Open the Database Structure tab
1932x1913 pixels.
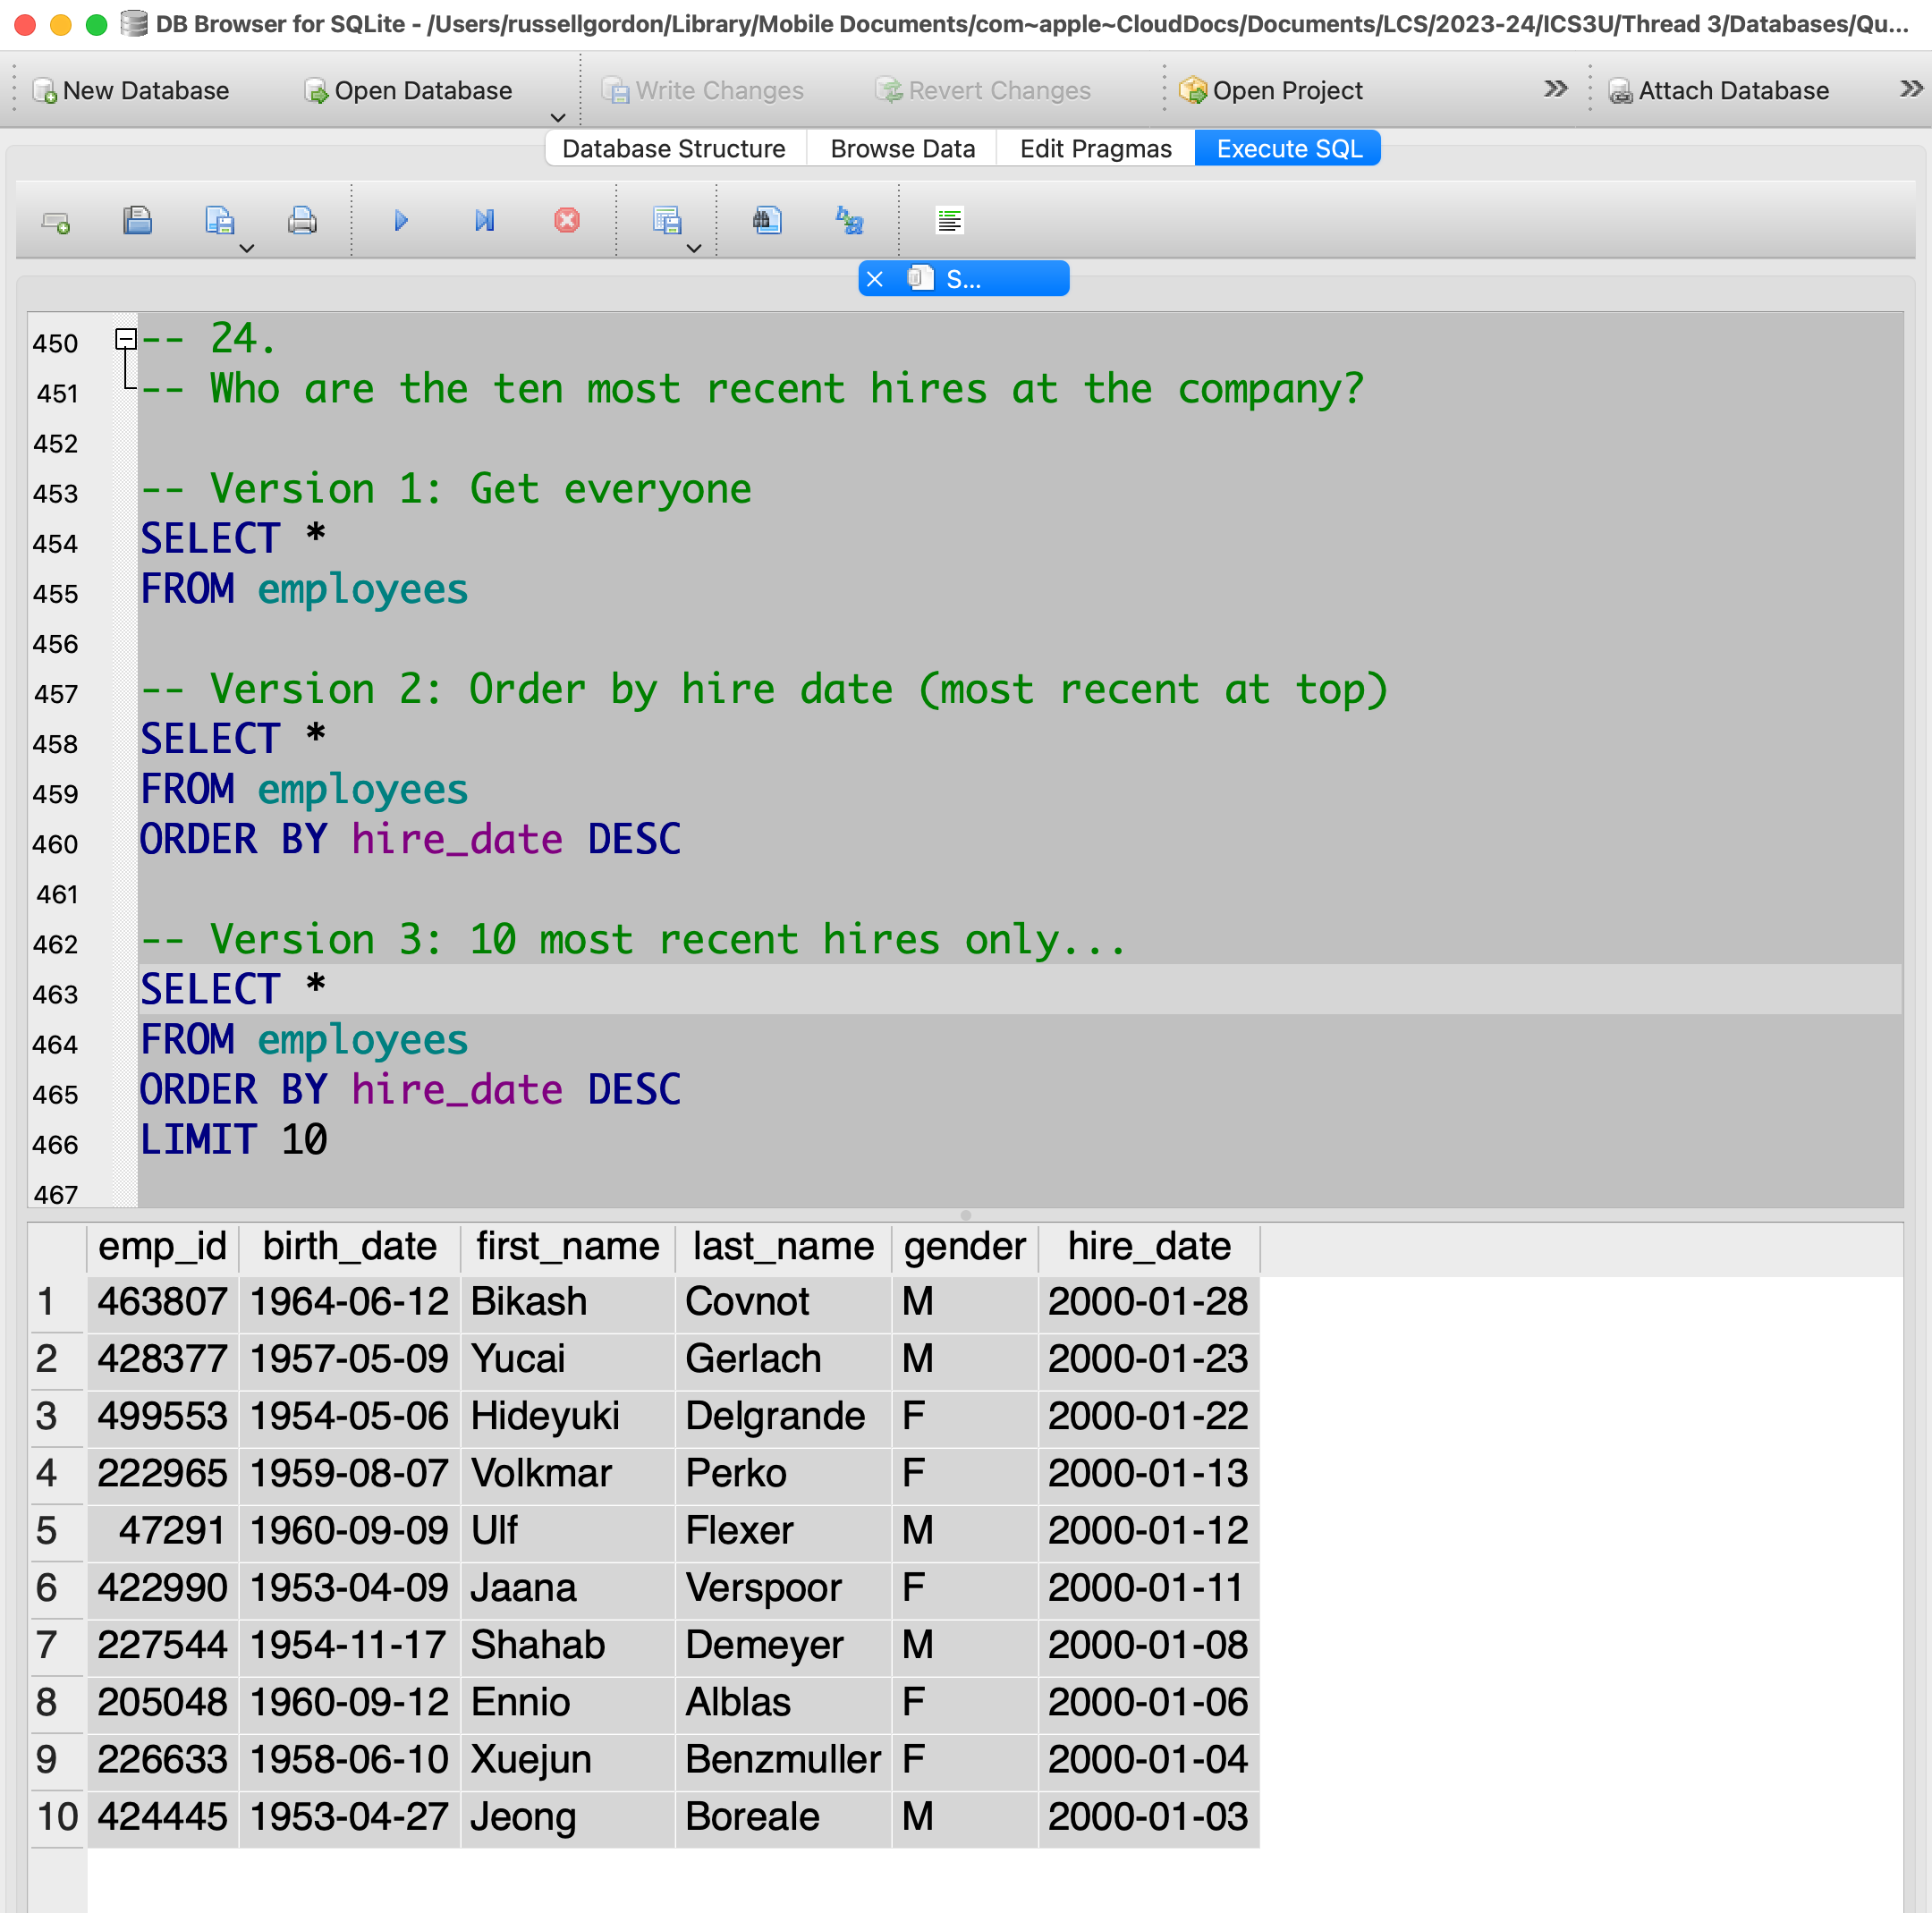(x=673, y=149)
